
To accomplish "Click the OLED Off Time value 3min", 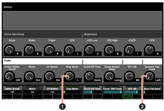I will pyautogui.click(x=98, y=80).
